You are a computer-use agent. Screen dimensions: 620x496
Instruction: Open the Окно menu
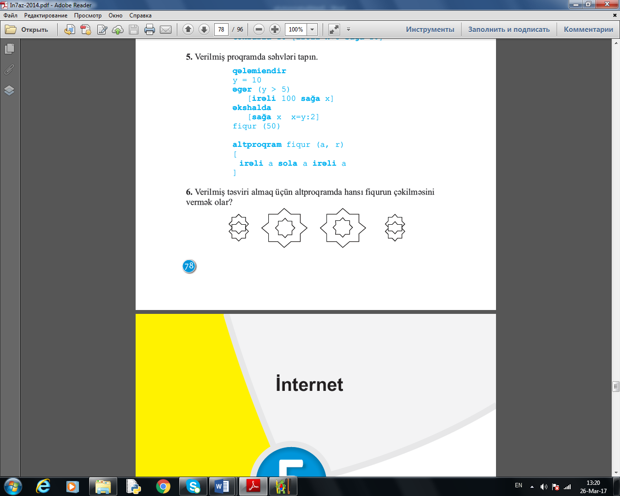(x=116, y=15)
